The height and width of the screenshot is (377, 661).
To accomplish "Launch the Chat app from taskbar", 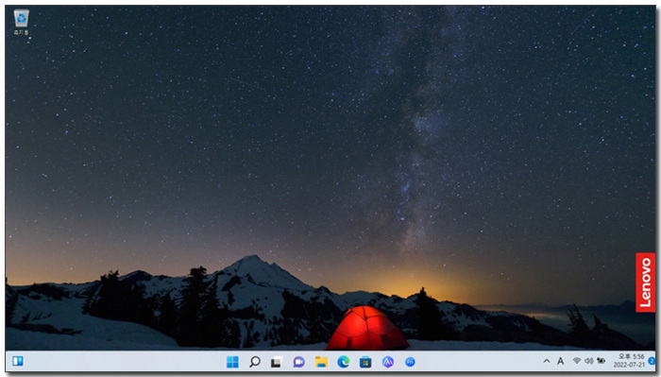I will coord(298,362).
